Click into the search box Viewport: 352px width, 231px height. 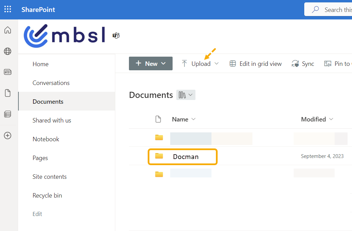[328, 10]
